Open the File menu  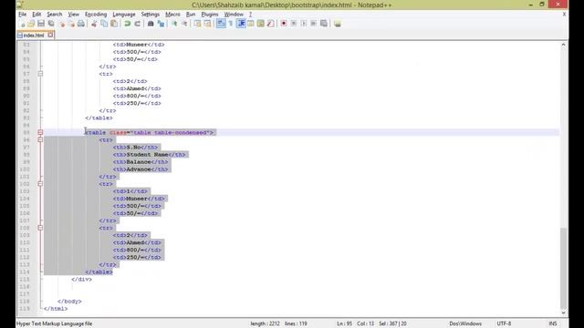(x=22, y=15)
